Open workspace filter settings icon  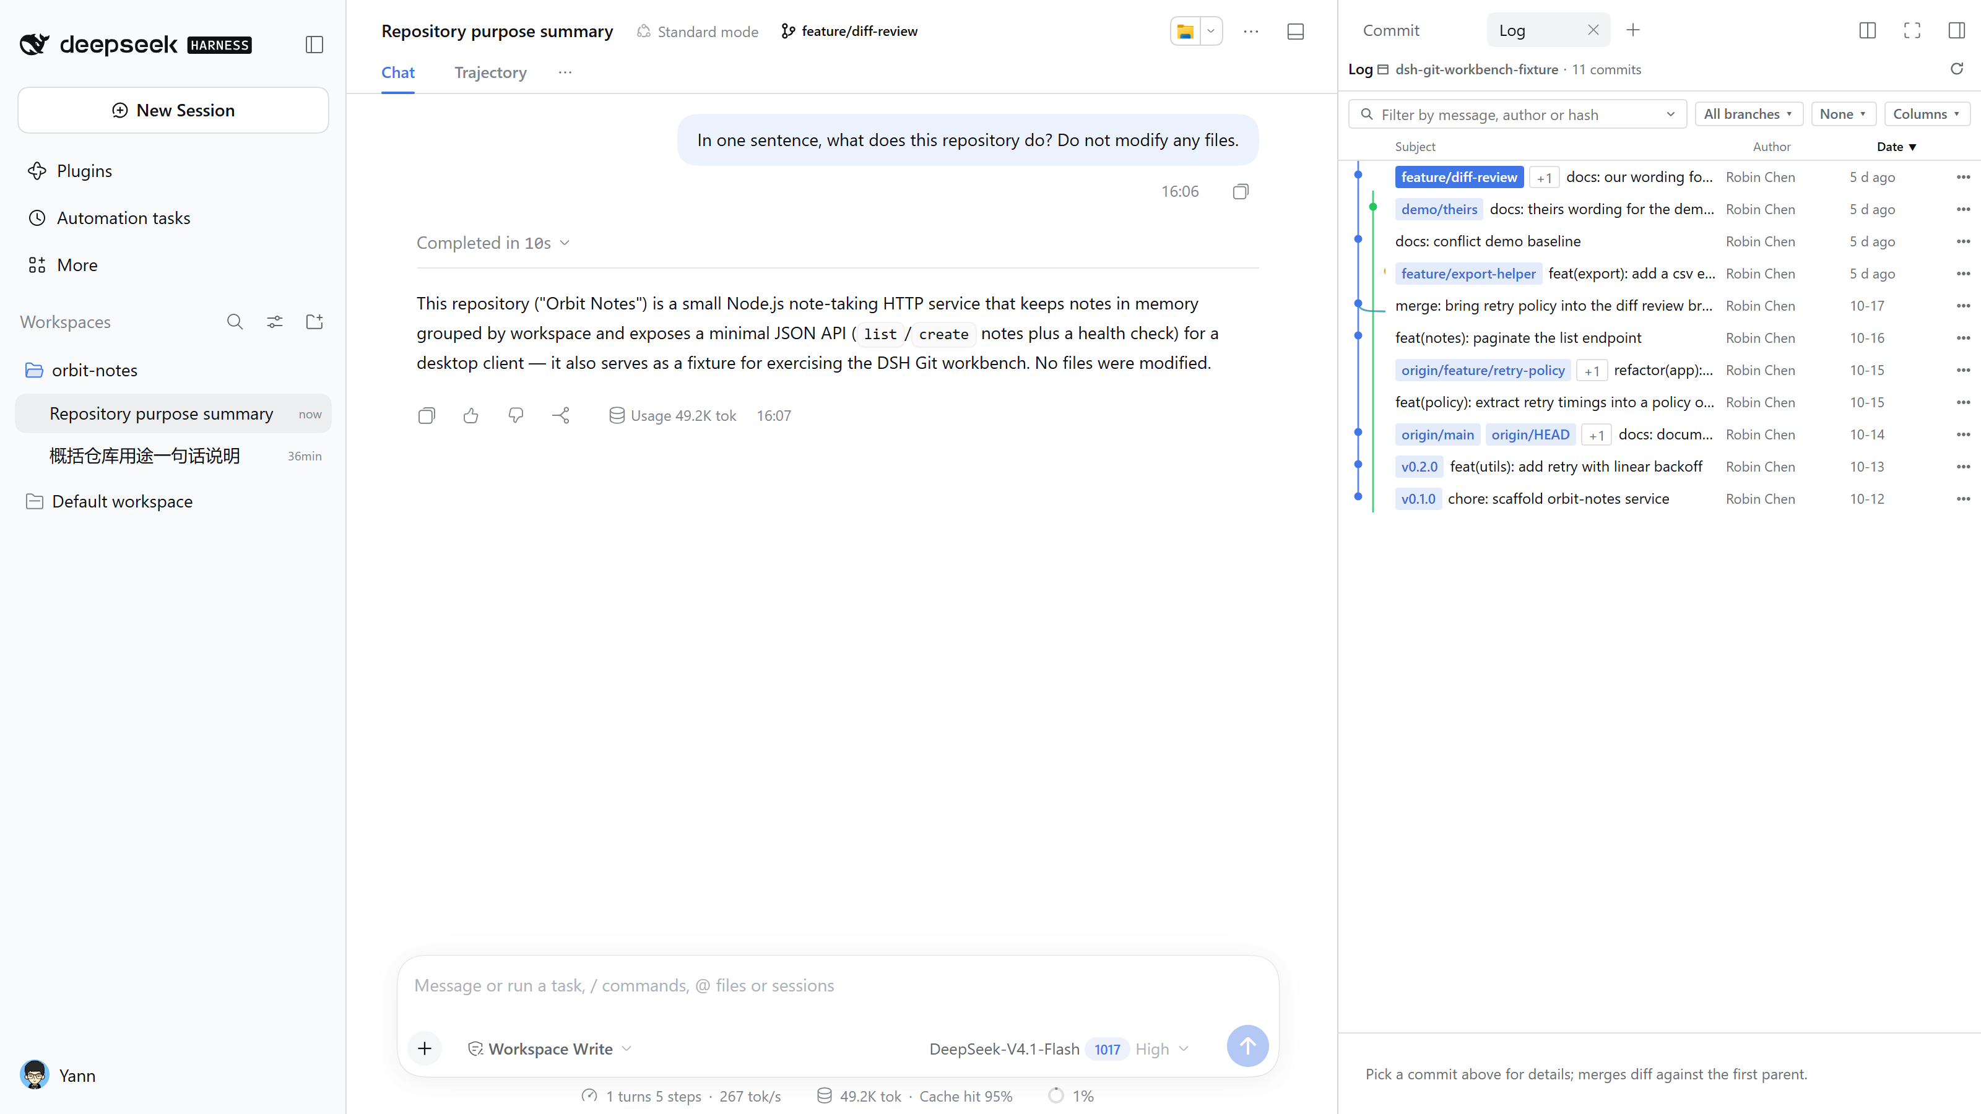[274, 321]
